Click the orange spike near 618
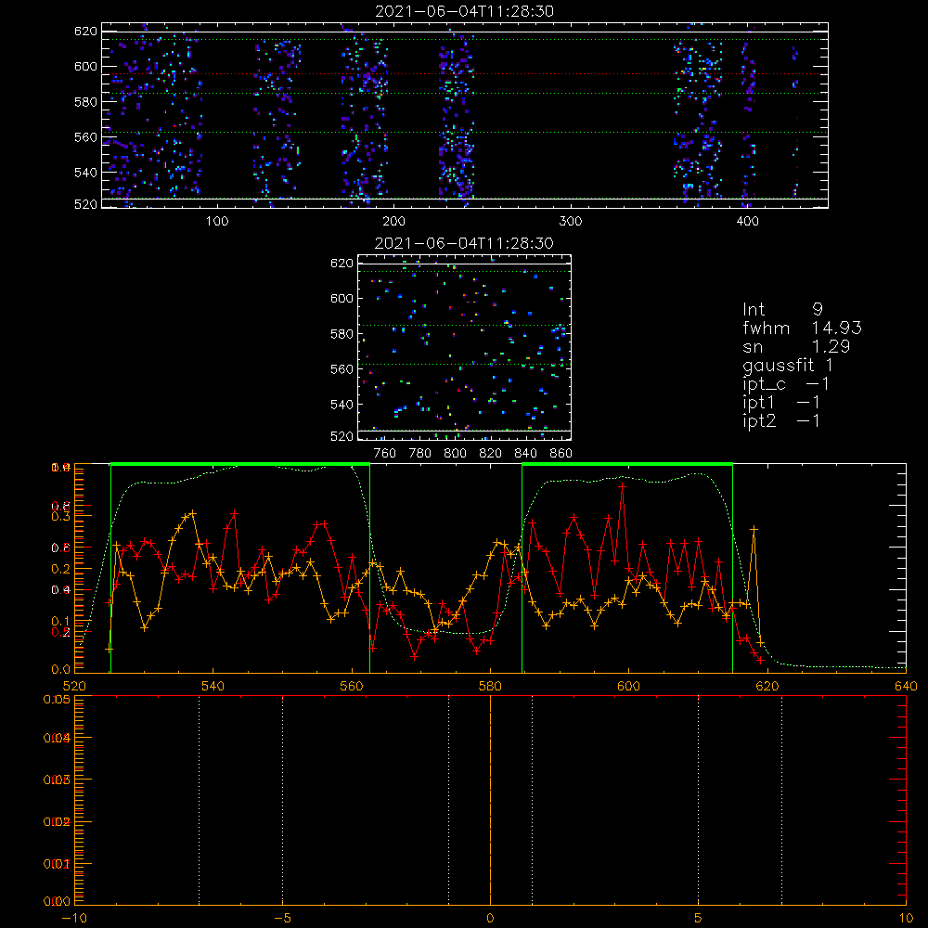 754,529
